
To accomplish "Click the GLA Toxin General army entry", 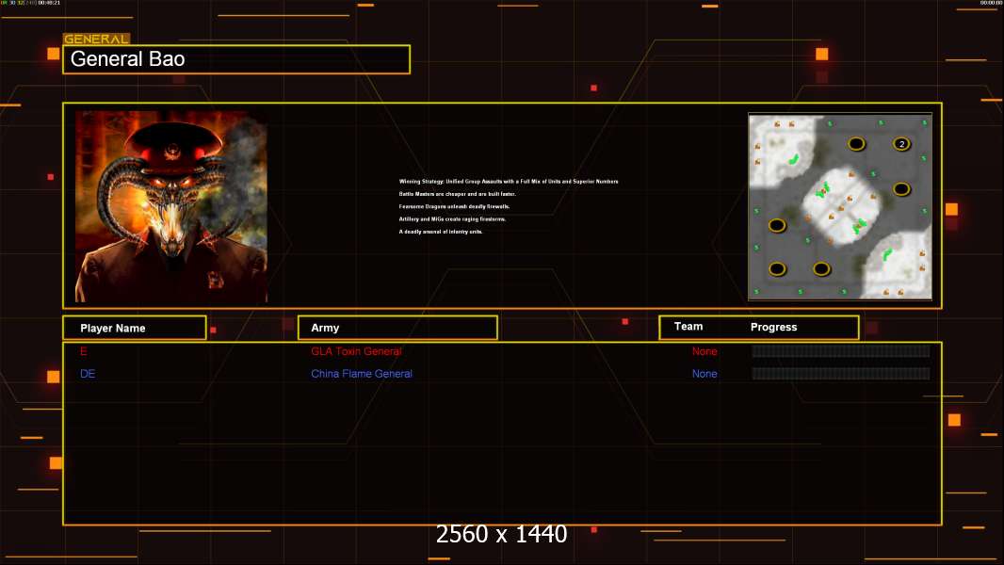I will [356, 351].
